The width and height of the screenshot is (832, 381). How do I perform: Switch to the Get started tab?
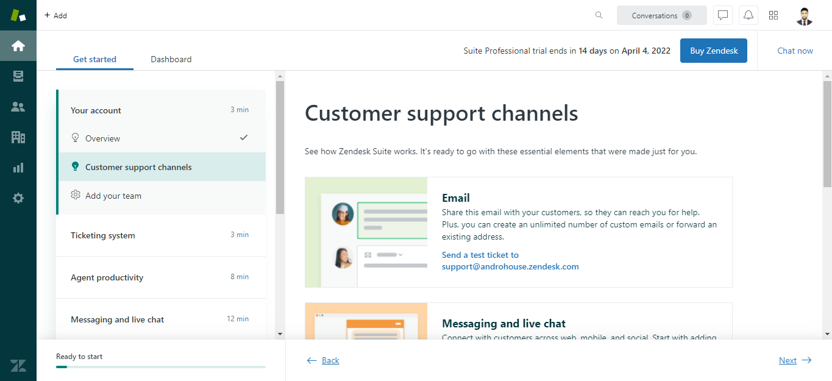(x=94, y=59)
